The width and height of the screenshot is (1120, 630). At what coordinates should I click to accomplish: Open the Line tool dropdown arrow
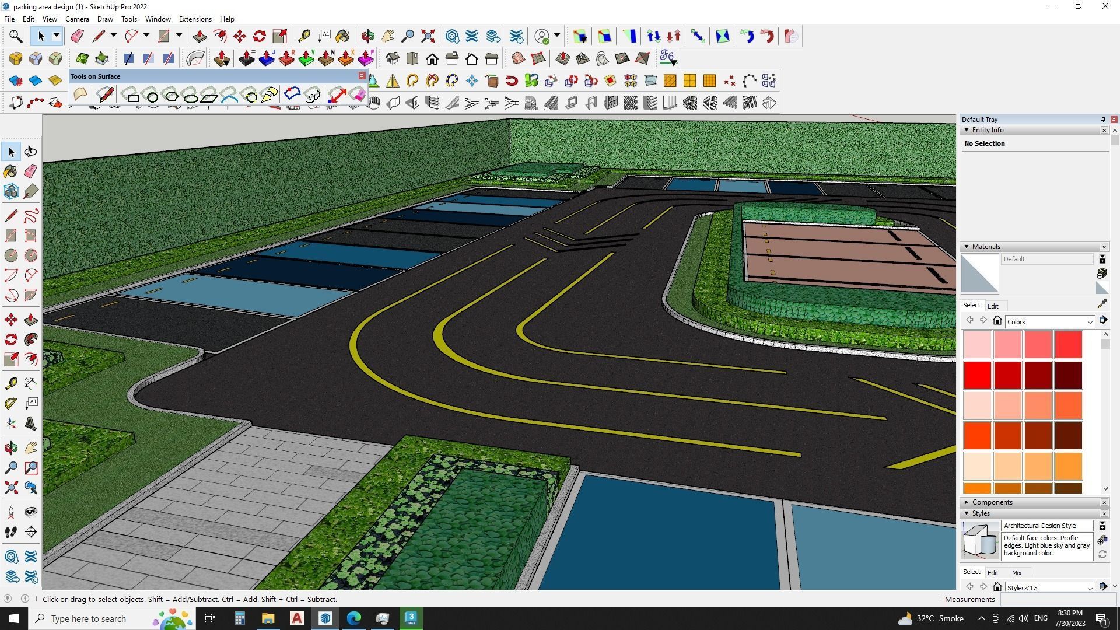coord(114,36)
